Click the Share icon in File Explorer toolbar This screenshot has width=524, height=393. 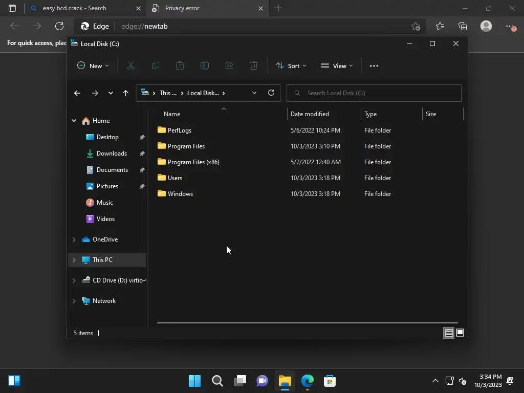tap(229, 66)
